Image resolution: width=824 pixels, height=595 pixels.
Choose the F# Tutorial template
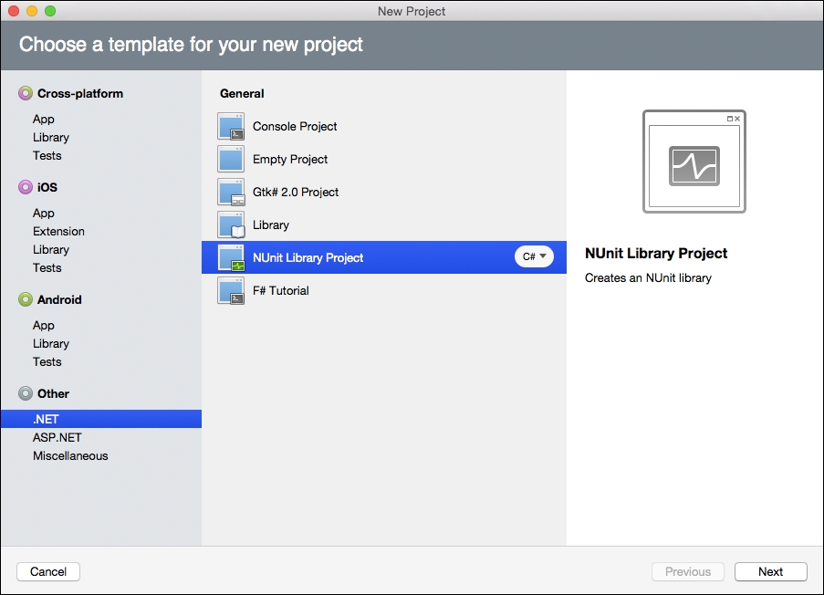tap(383, 291)
